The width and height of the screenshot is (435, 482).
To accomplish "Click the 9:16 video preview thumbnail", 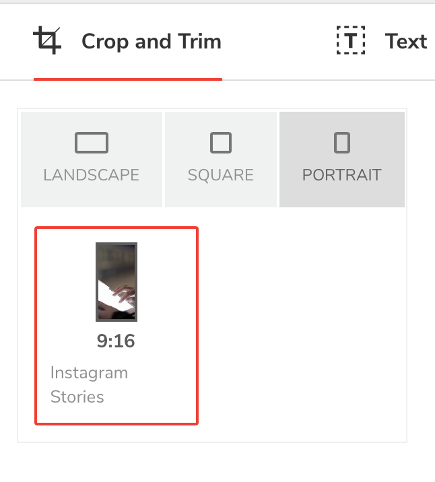I will [x=116, y=281].
